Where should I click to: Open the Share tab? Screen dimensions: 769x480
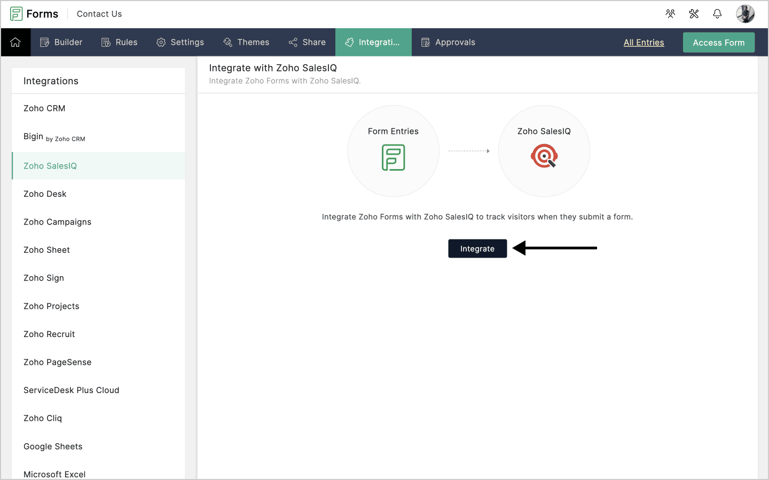click(307, 42)
